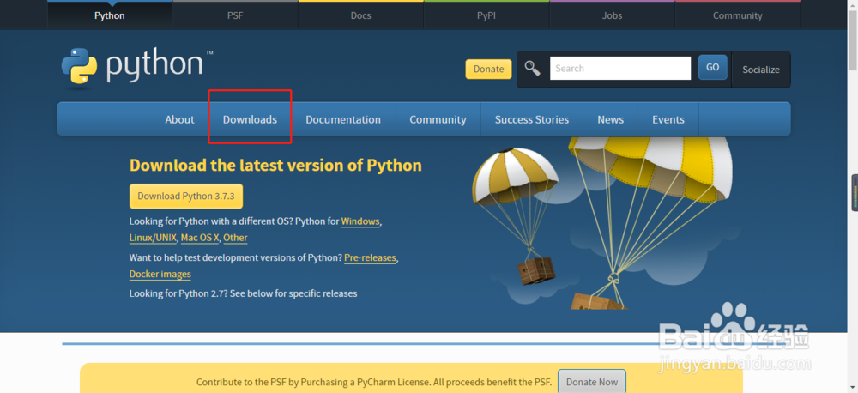
Task: Click the 'Download the latest version of Python' heading
Action: pyautogui.click(x=275, y=166)
